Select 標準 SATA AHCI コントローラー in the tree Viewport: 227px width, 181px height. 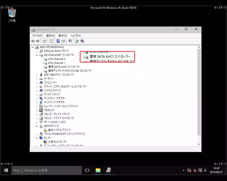64,67
